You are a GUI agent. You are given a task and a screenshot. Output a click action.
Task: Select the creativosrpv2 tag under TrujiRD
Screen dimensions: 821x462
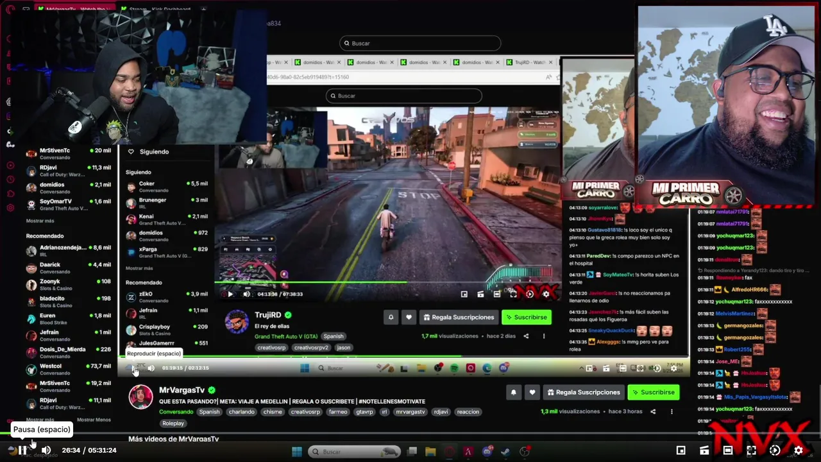coord(311,348)
